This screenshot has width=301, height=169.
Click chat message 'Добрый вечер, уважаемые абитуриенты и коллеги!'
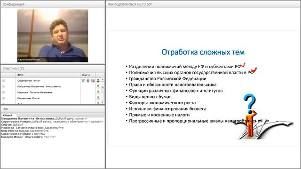click(x=67, y=122)
